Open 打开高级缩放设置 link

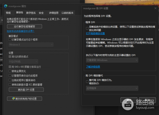coord(95,33)
